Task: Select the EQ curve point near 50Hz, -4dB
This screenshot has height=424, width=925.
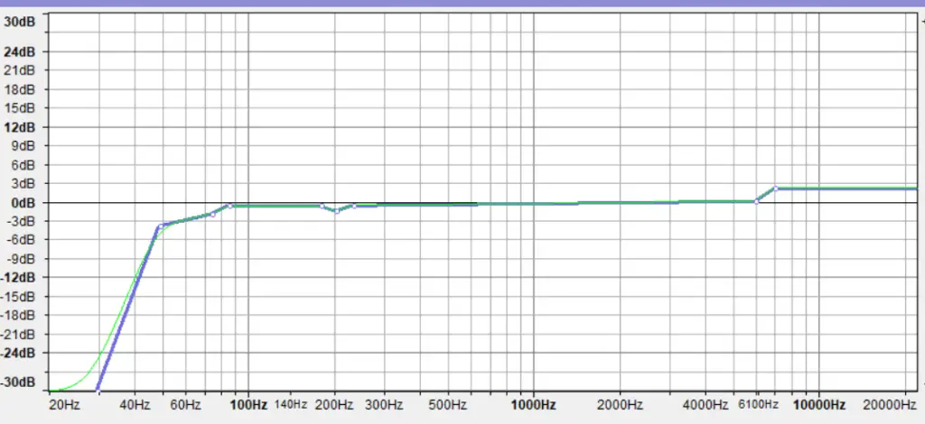Action: [x=161, y=226]
